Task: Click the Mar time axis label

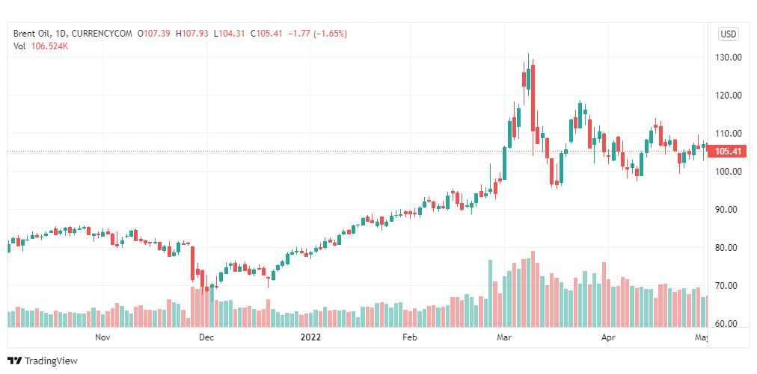Action: click(x=502, y=337)
